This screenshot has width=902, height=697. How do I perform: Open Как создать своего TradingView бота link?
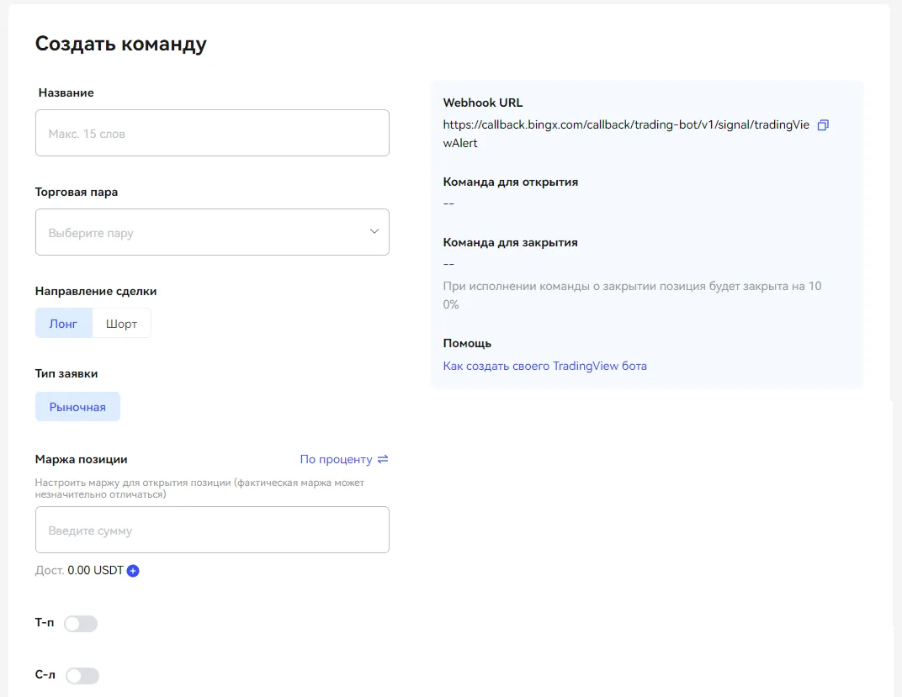pos(544,366)
